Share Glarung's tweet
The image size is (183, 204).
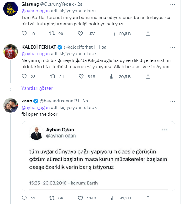(x=148, y=34)
